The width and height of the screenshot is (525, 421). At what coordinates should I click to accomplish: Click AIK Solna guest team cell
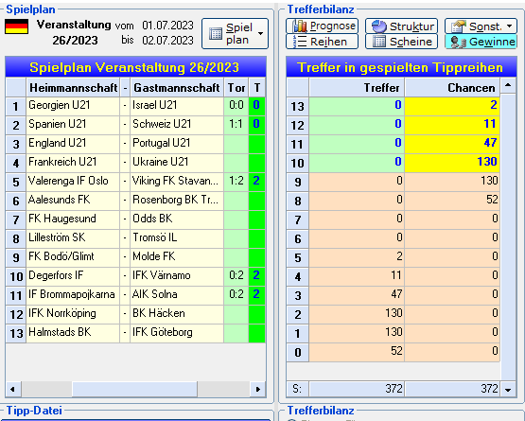click(177, 296)
